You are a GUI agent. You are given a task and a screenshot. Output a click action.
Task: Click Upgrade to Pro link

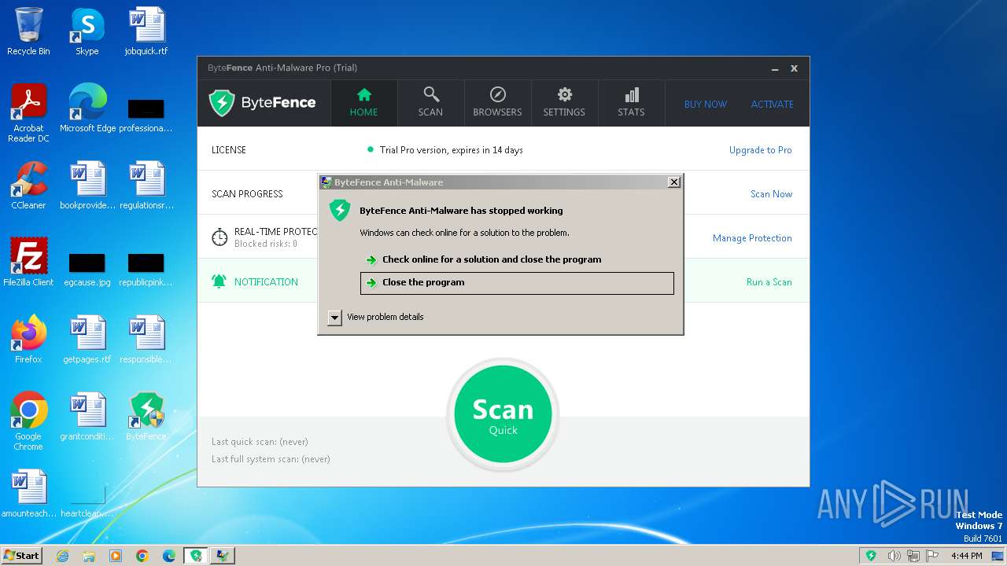tap(760, 150)
